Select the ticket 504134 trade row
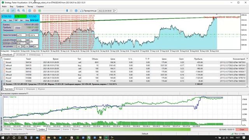 tap(124, 62)
